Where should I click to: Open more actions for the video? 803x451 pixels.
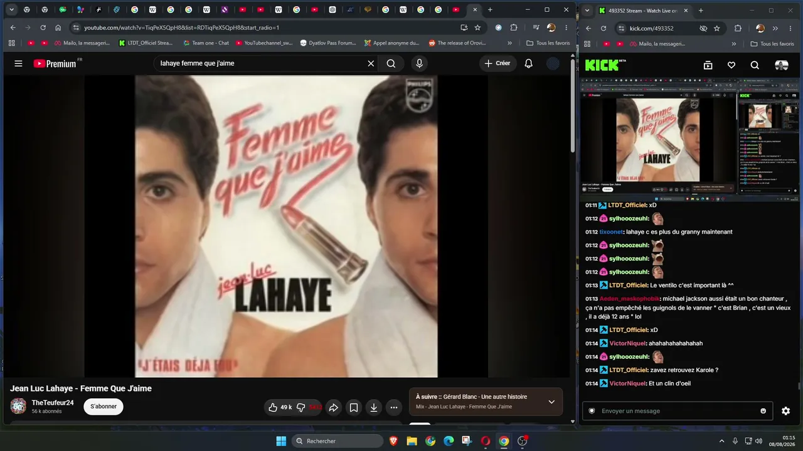(394, 407)
